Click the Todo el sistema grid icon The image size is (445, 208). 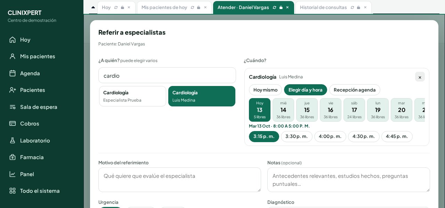point(13,191)
